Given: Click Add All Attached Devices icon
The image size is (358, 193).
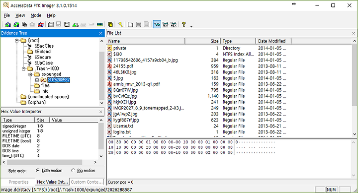Looking at the screenshot, I should coord(16,24).
